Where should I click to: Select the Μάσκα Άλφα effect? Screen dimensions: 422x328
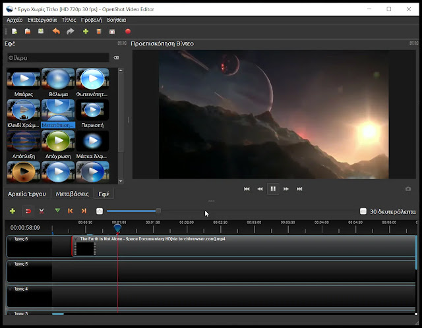(x=92, y=141)
